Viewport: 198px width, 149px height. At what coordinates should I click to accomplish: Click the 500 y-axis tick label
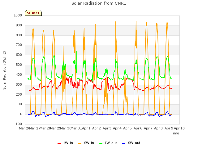[x=19, y=65]
